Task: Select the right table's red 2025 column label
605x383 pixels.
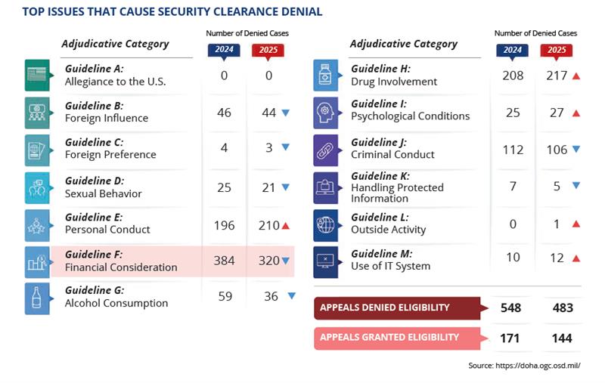Action: point(556,51)
